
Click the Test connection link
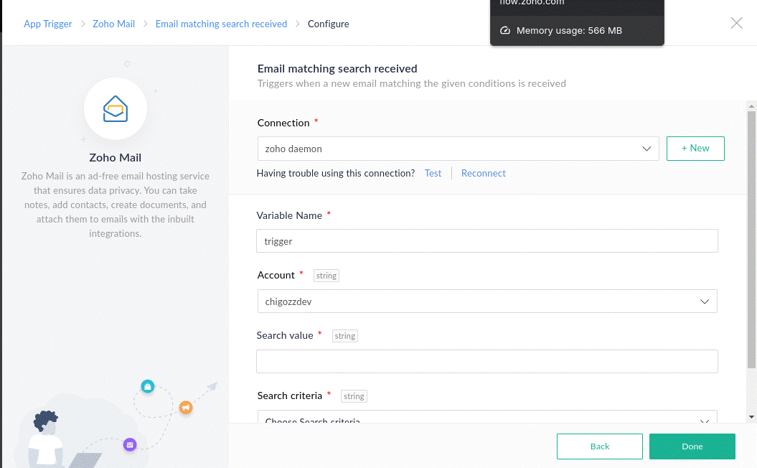433,173
